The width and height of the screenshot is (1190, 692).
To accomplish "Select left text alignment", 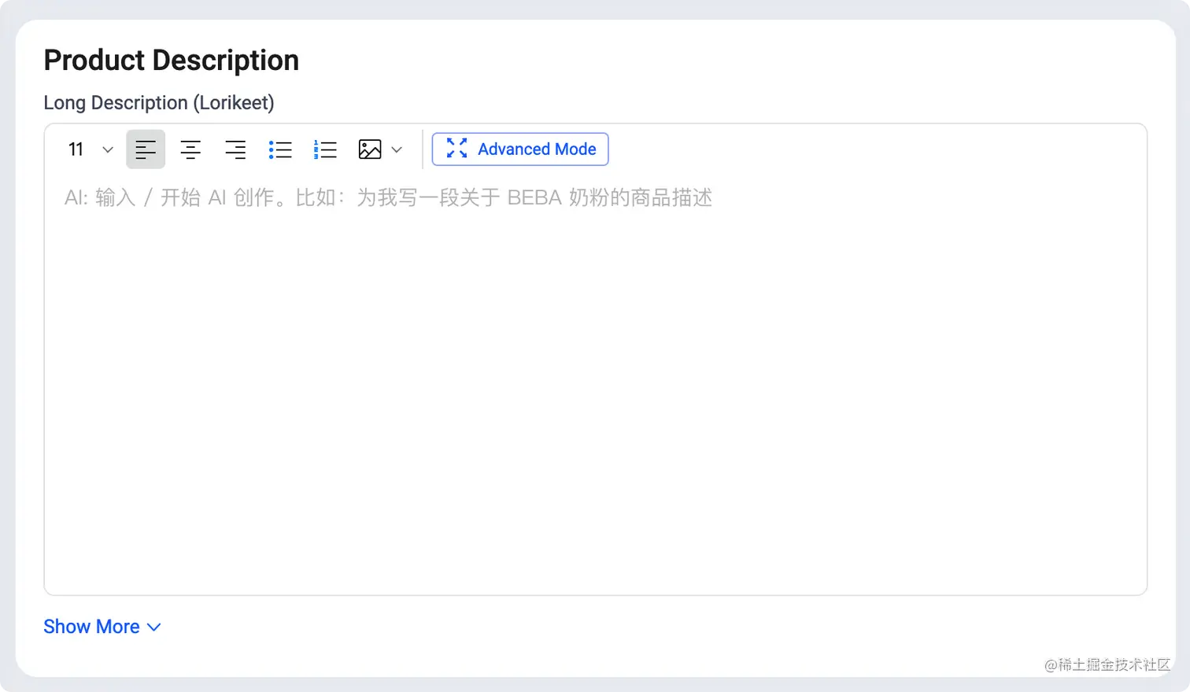I will tap(146, 149).
